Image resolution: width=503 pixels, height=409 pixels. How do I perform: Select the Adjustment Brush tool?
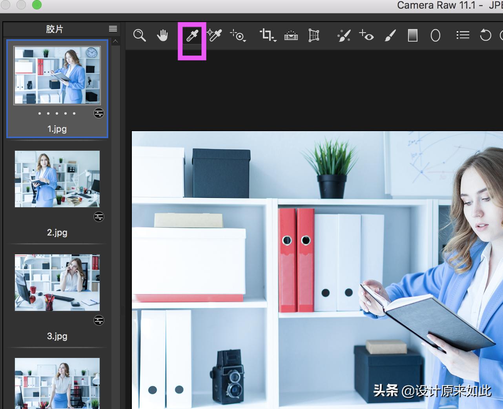coord(390,36)
